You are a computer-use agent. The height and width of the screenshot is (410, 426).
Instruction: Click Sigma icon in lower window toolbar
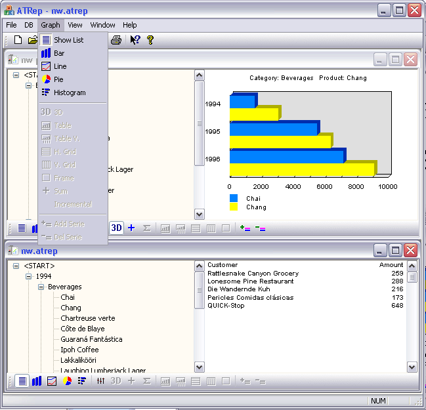tap(147, 381)
